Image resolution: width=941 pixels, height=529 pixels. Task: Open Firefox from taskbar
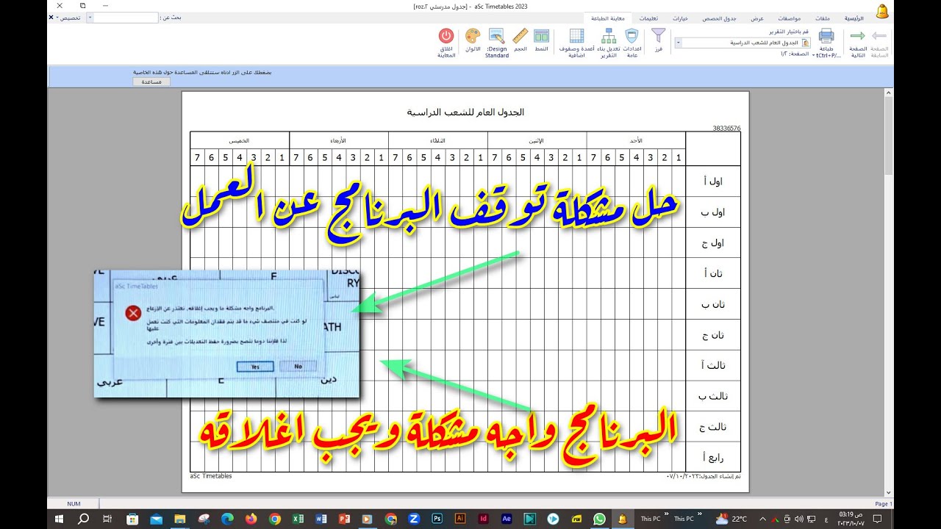tap(251, 519)
